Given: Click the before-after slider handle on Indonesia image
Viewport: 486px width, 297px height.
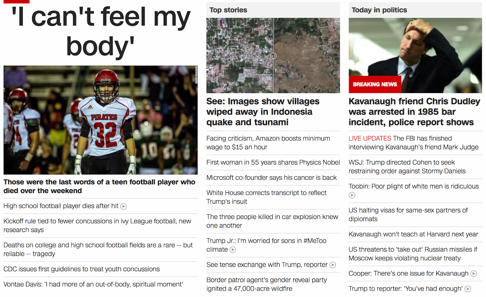Looking at the screenshot, I should 273,56.
